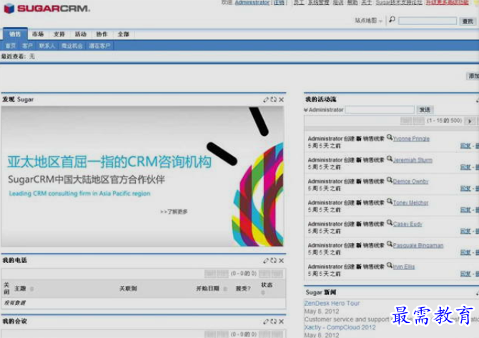479x338 pixels.
Task: Edit the 我的电话 dashlet via pencil icon
Action: [266, 260]
